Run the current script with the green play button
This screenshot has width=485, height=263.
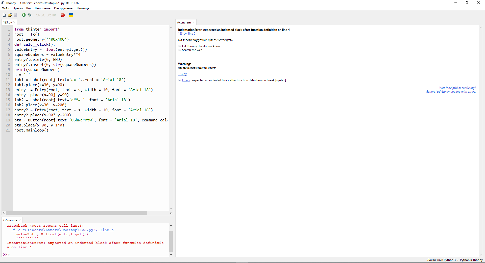tap(24, 15)
